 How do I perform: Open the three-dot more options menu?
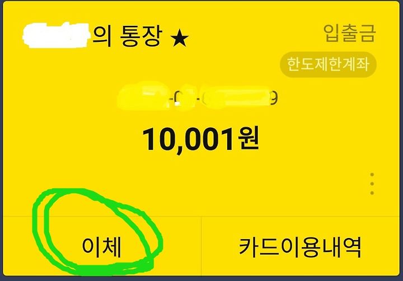(x=372, y=184)
